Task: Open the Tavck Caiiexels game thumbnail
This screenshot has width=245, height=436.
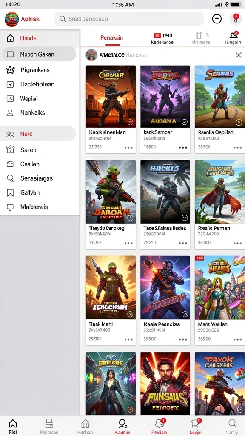Action: (220, 384)
